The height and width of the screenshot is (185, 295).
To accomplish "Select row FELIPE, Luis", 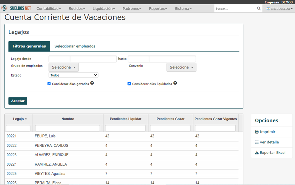I will point(122,136).
